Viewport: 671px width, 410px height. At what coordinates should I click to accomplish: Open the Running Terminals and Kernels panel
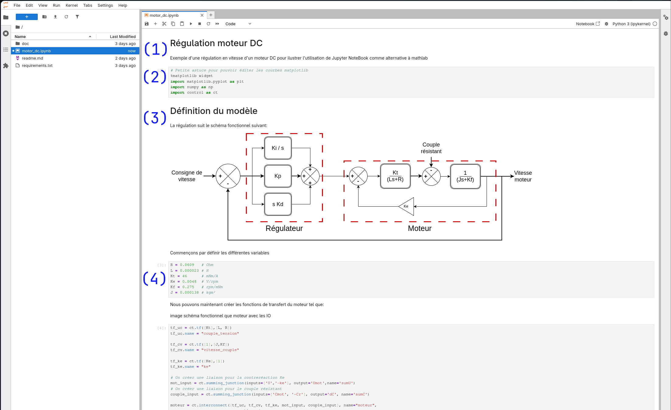[6, 33]
